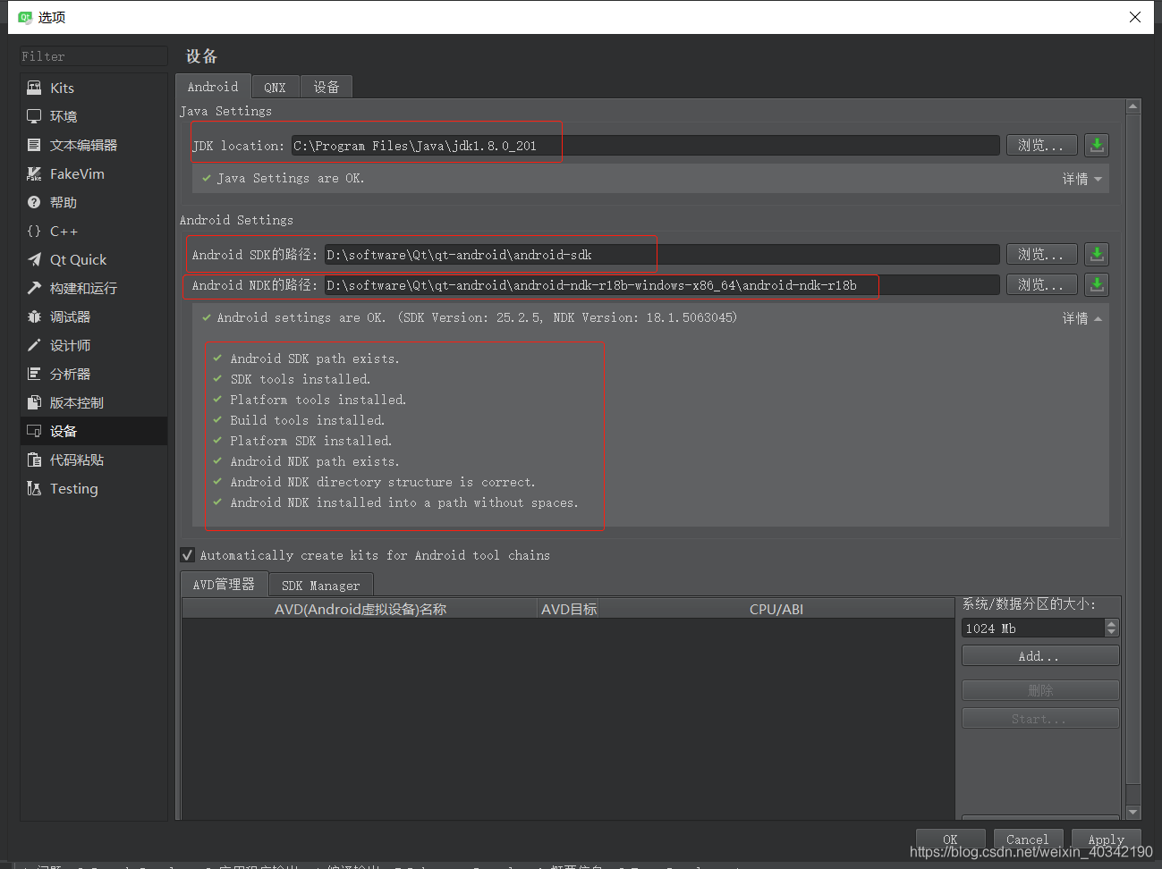Select the 构建和运行 hammer icon
This screenshot has height=869, width=1162.
coord(34,288)
